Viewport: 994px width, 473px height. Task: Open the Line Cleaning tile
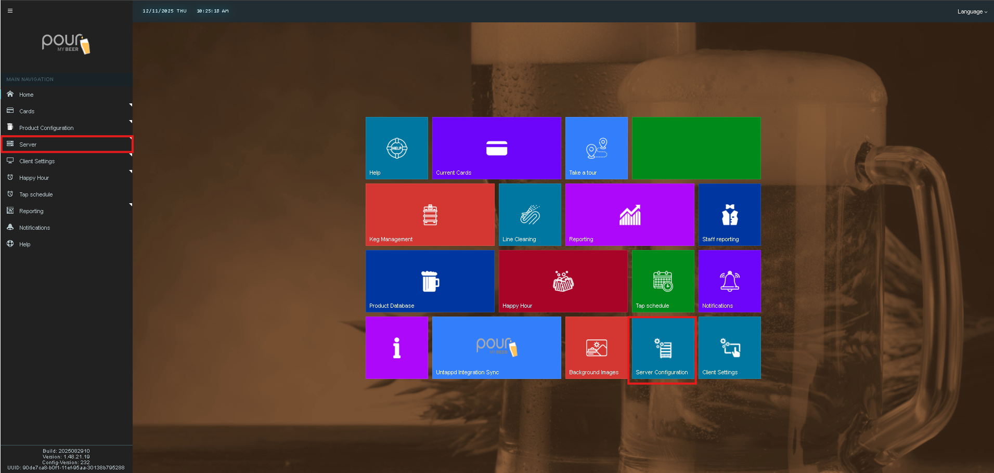pos(530,215)
